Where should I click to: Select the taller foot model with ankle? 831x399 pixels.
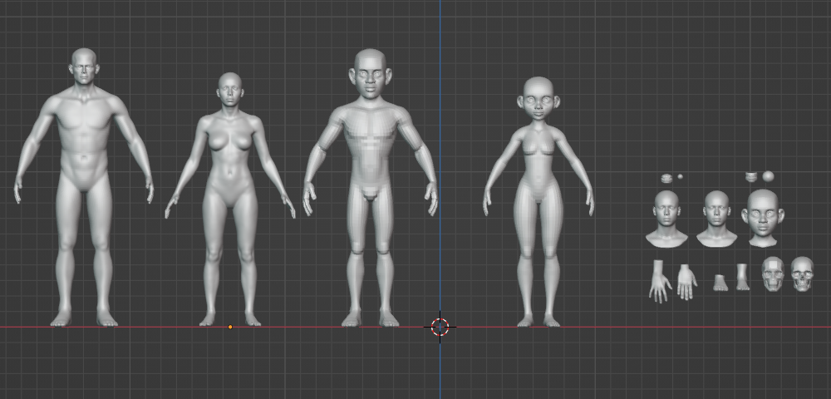(x=742, y=277)
